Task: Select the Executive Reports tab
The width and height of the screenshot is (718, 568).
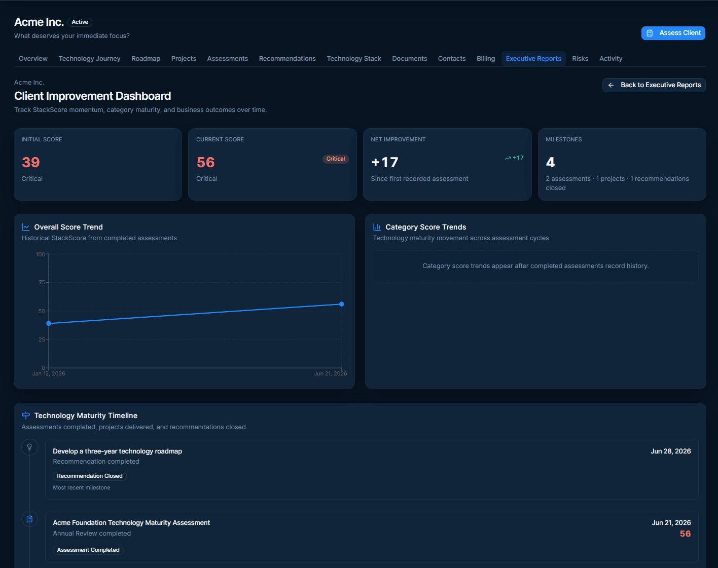Action: pos(533,59)
